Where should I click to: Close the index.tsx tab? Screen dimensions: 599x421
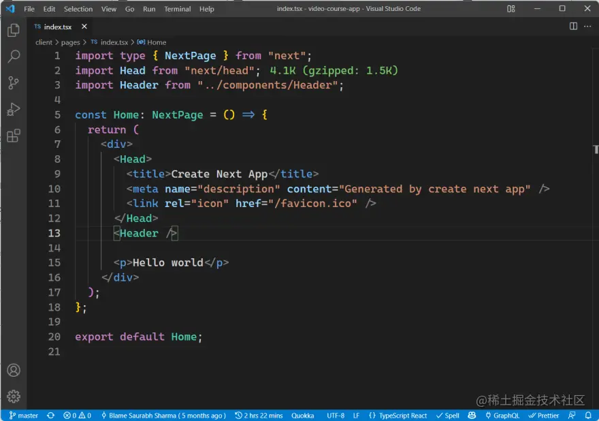click(84, 27)
